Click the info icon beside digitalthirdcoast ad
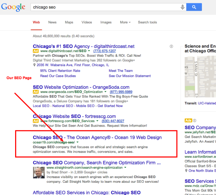216x195 pixels. (x=171, y=46)
